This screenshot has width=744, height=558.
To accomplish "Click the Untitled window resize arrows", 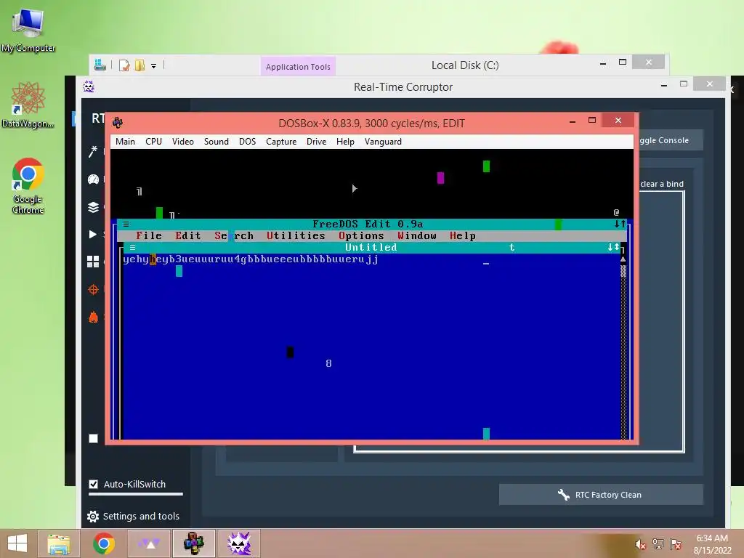I will coord(613,247).
